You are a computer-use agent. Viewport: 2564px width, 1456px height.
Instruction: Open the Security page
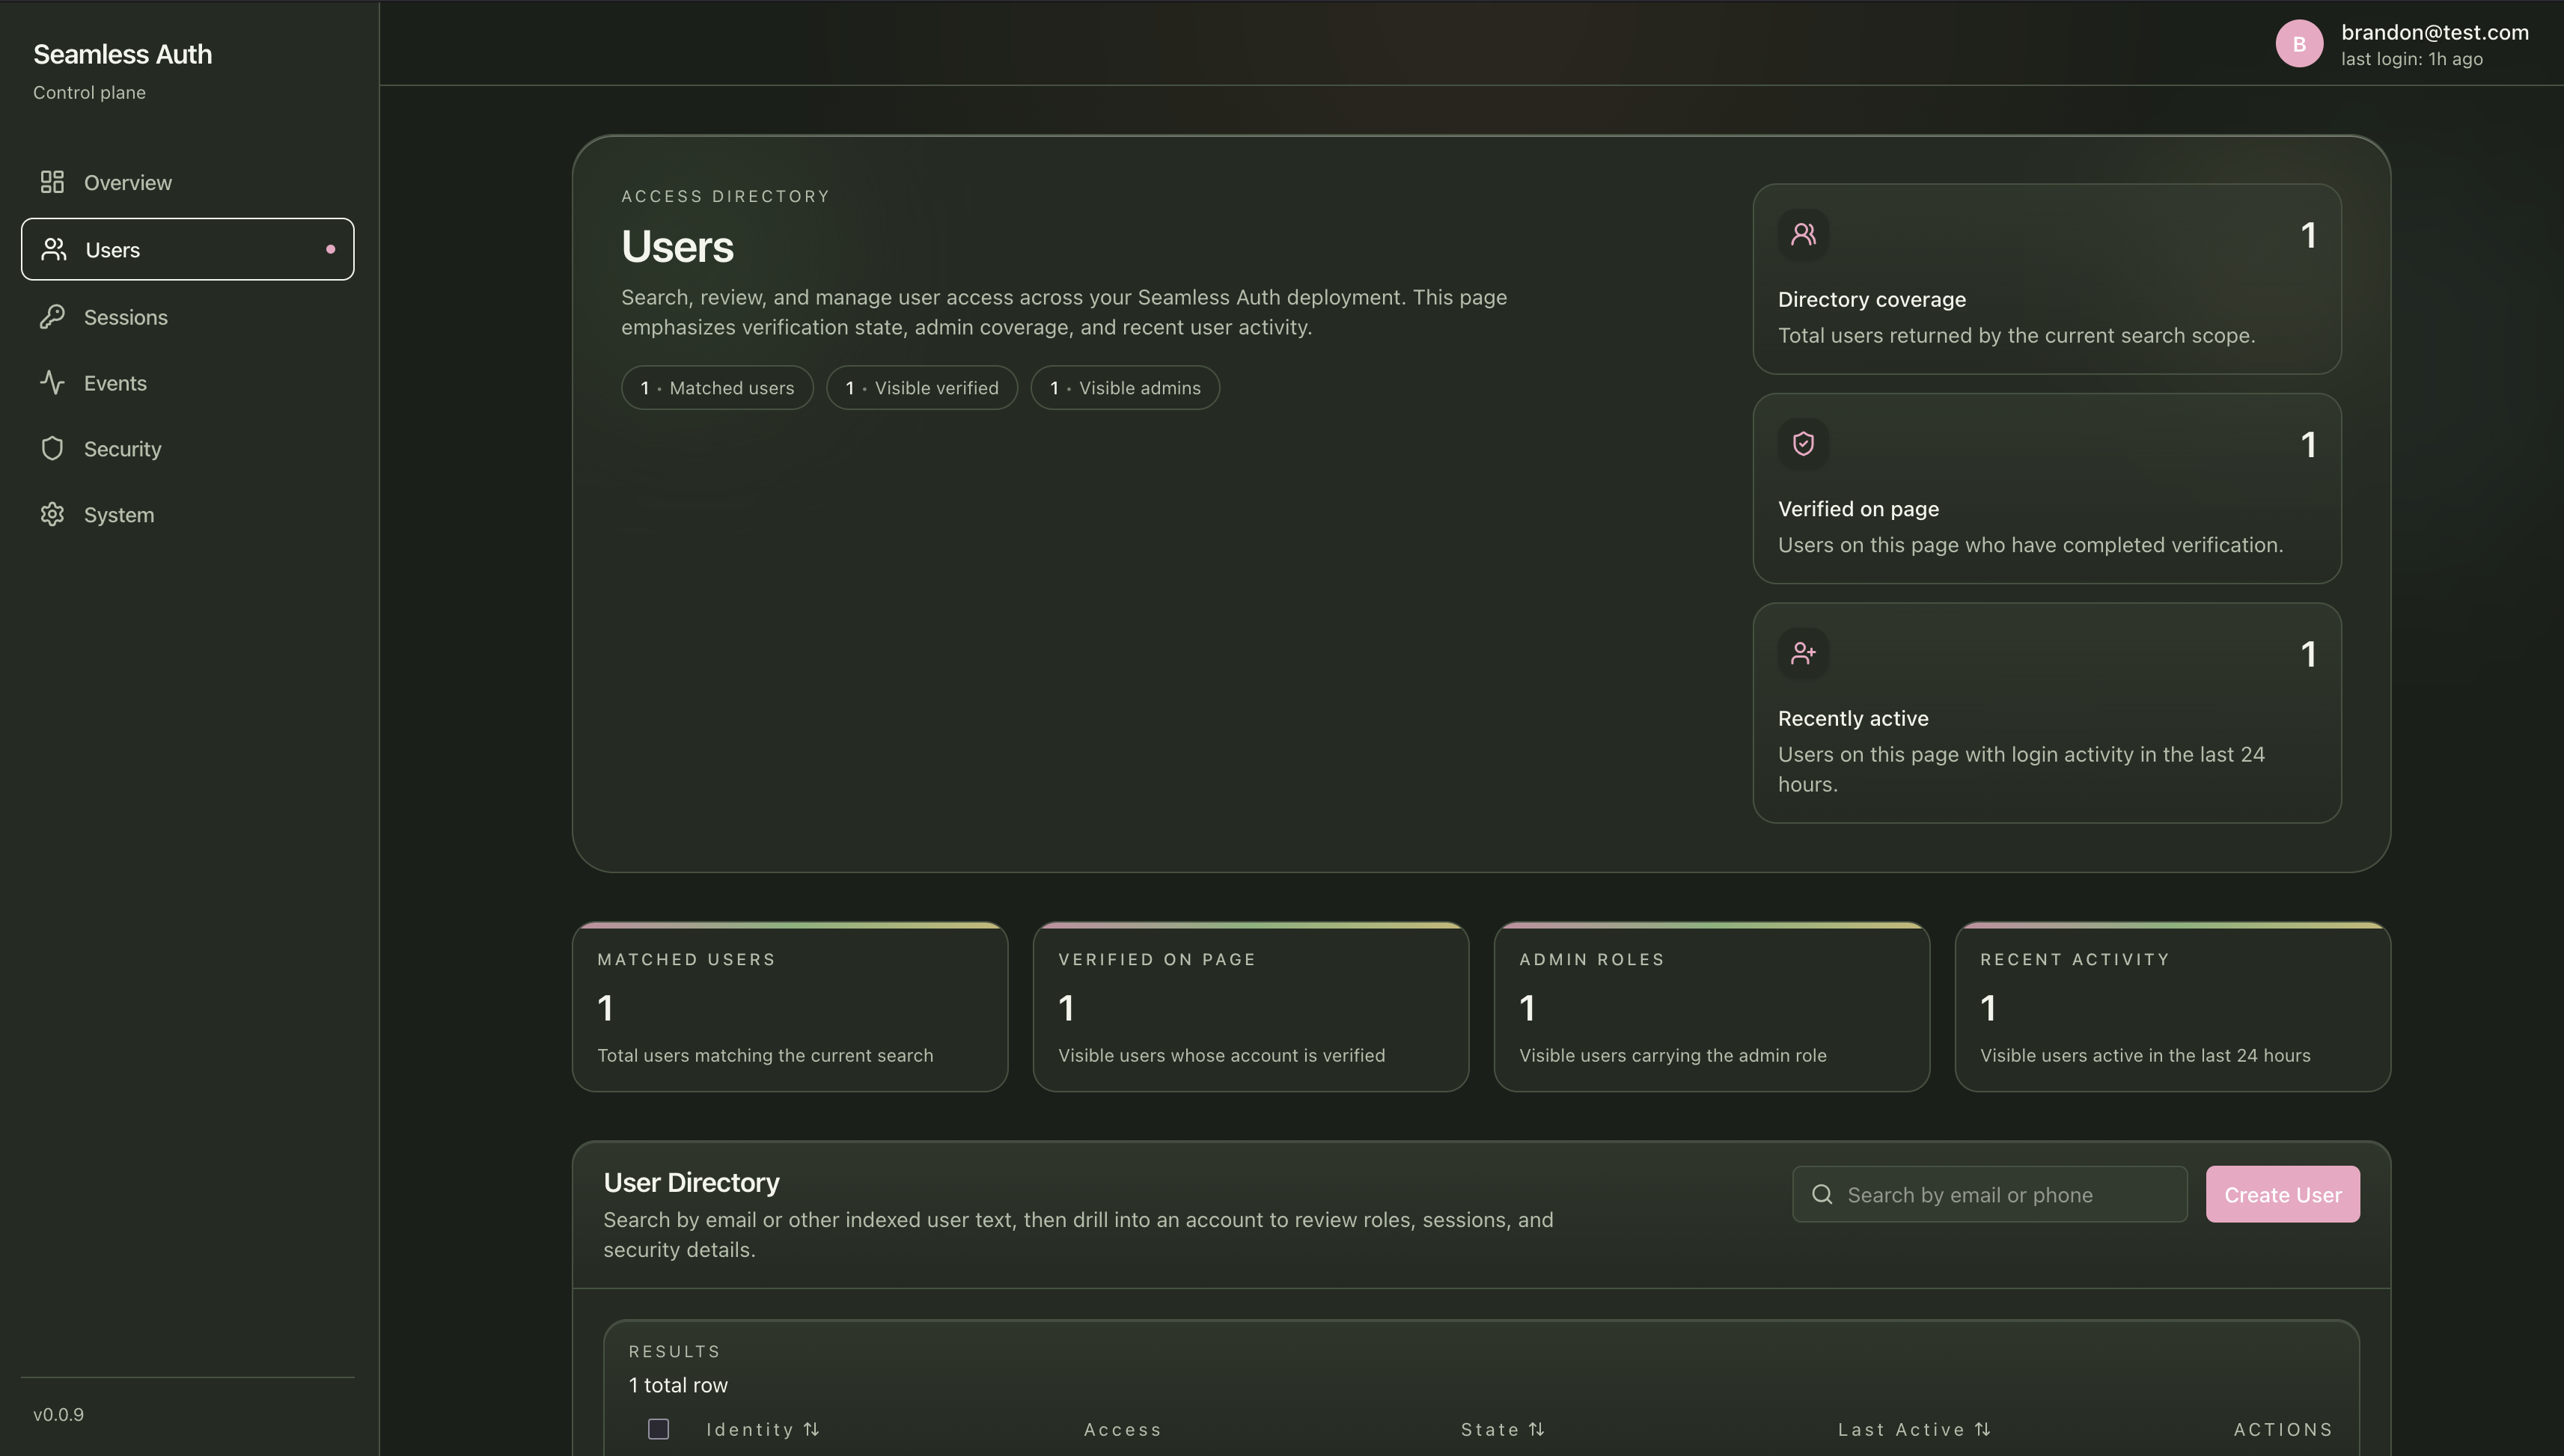point(187,448)
